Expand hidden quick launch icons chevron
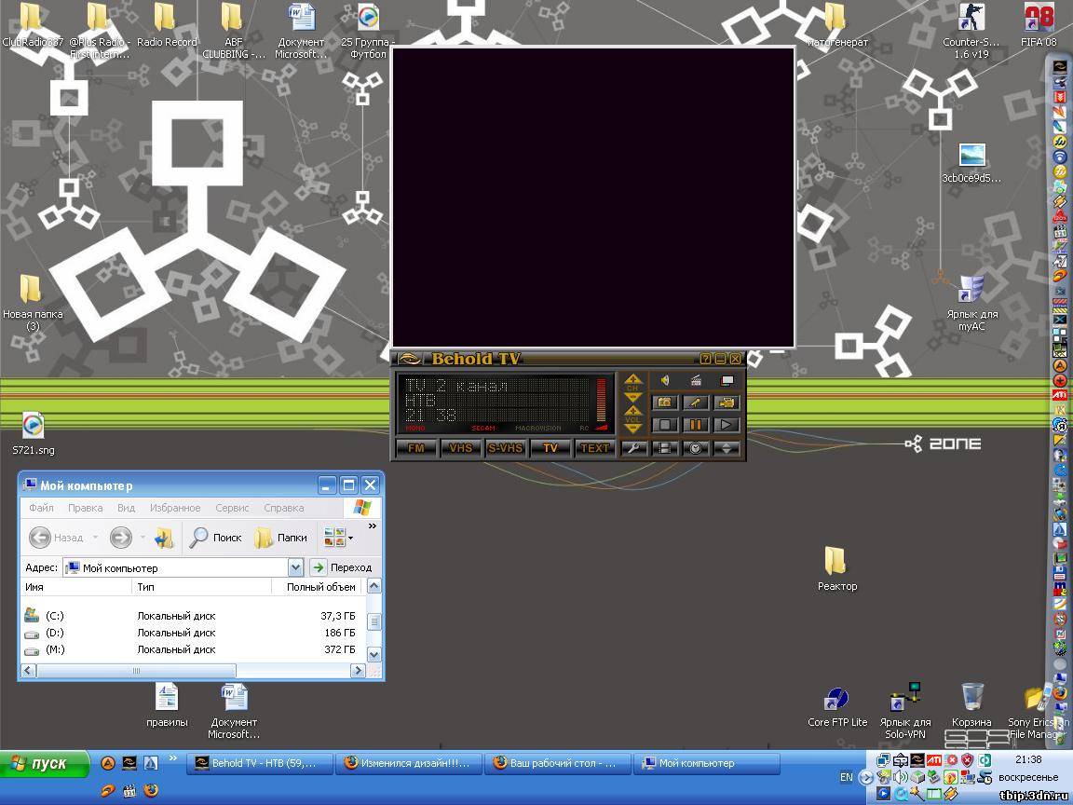This screenshot has width=1073, height=805. pyautogui.click(x=173, y=758)
